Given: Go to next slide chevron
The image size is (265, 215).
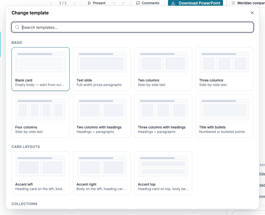Looking at the screenshot, I should click(x=74, y=3).
